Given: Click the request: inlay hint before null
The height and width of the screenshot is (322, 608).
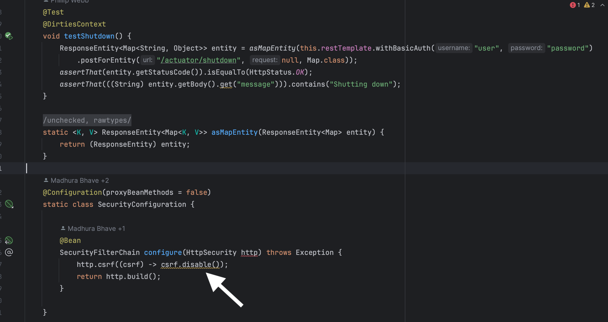Looking at the screenshot, I should pos(265,60).
